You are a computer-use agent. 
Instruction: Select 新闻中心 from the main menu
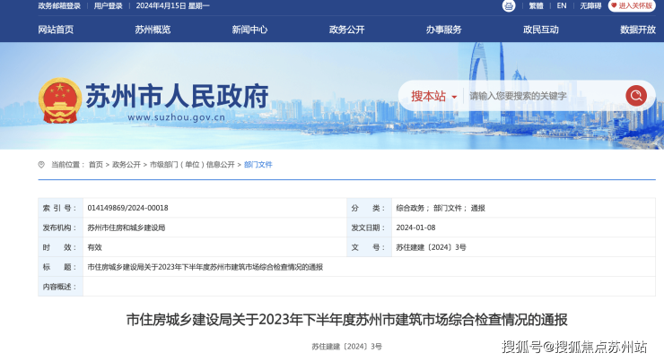point(249,30)
